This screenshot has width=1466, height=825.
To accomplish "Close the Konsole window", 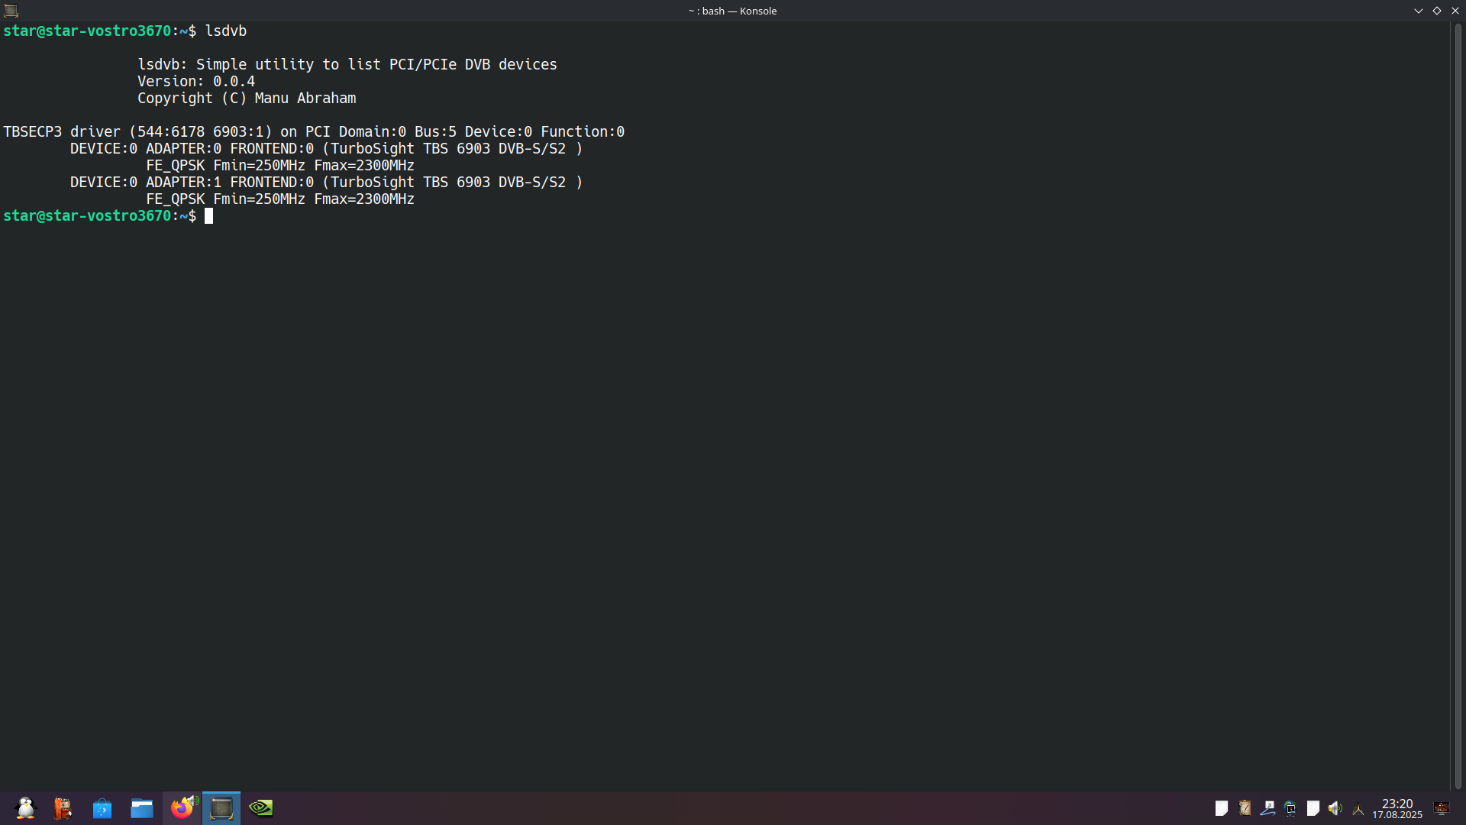I will [x=1455, y=11].
